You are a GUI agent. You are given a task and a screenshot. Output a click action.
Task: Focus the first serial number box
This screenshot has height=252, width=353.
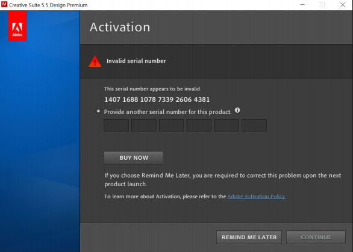point(116,125)
